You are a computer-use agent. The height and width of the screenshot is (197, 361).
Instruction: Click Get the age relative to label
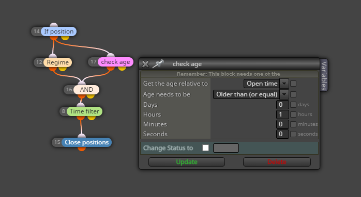[x=175, y=84]
